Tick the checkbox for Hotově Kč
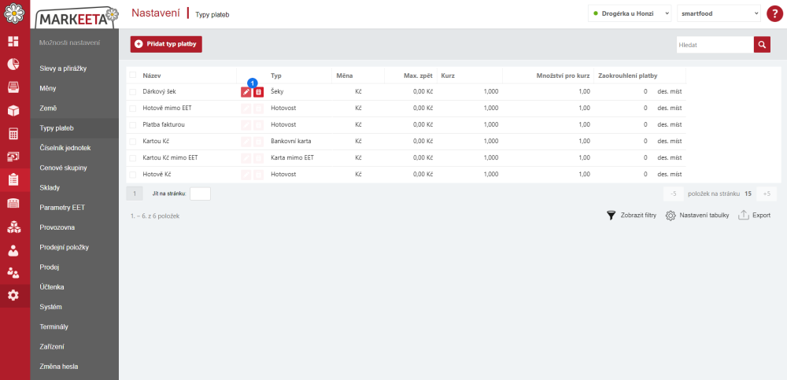This screenshot has width=787, height=380. click(132, 175)
